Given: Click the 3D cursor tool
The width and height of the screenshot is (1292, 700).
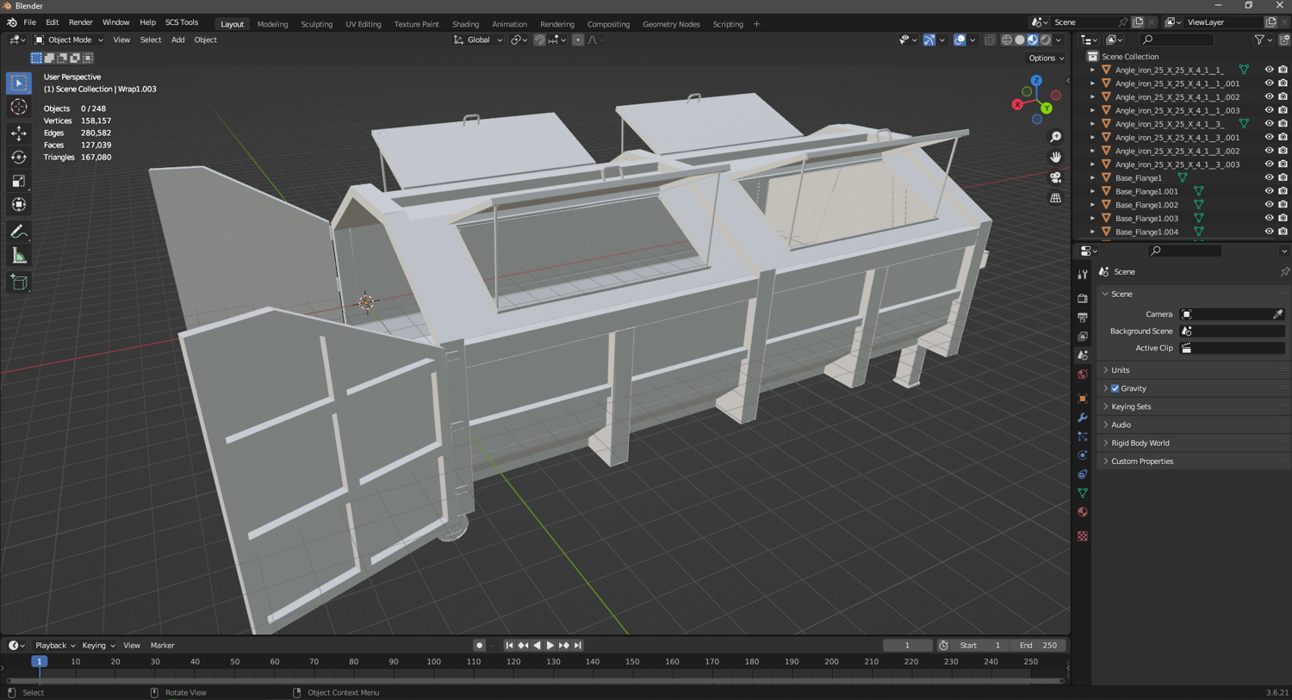Looking at the screenshot, I should 18,107.
